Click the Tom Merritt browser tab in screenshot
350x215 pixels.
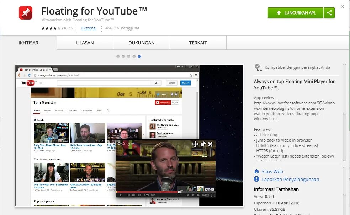(x=35, y=70)
